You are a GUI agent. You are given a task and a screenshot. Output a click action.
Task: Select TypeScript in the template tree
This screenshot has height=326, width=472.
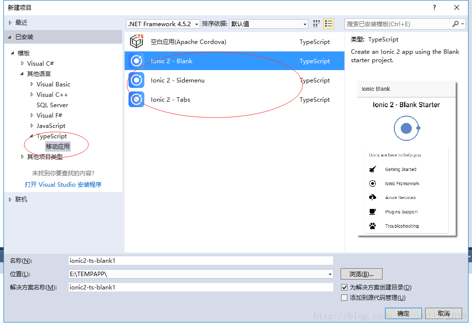[x=51, y=136]
